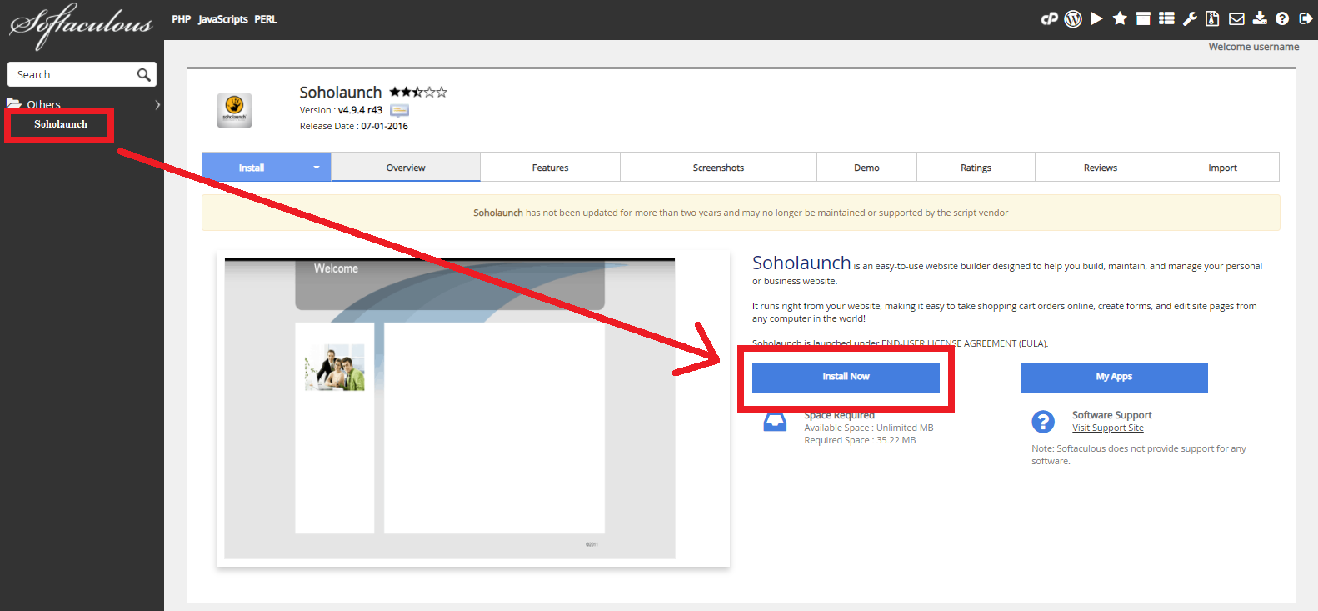The width and height of the screenshot is (1318, 611).
Task: Select the PHP scripts category
Action: click(x=181, y=19)
